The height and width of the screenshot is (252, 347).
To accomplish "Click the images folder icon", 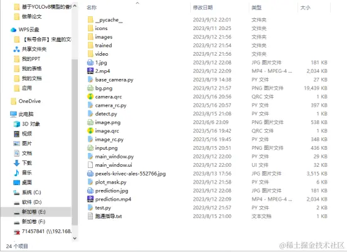I will (x=90, y=37).
